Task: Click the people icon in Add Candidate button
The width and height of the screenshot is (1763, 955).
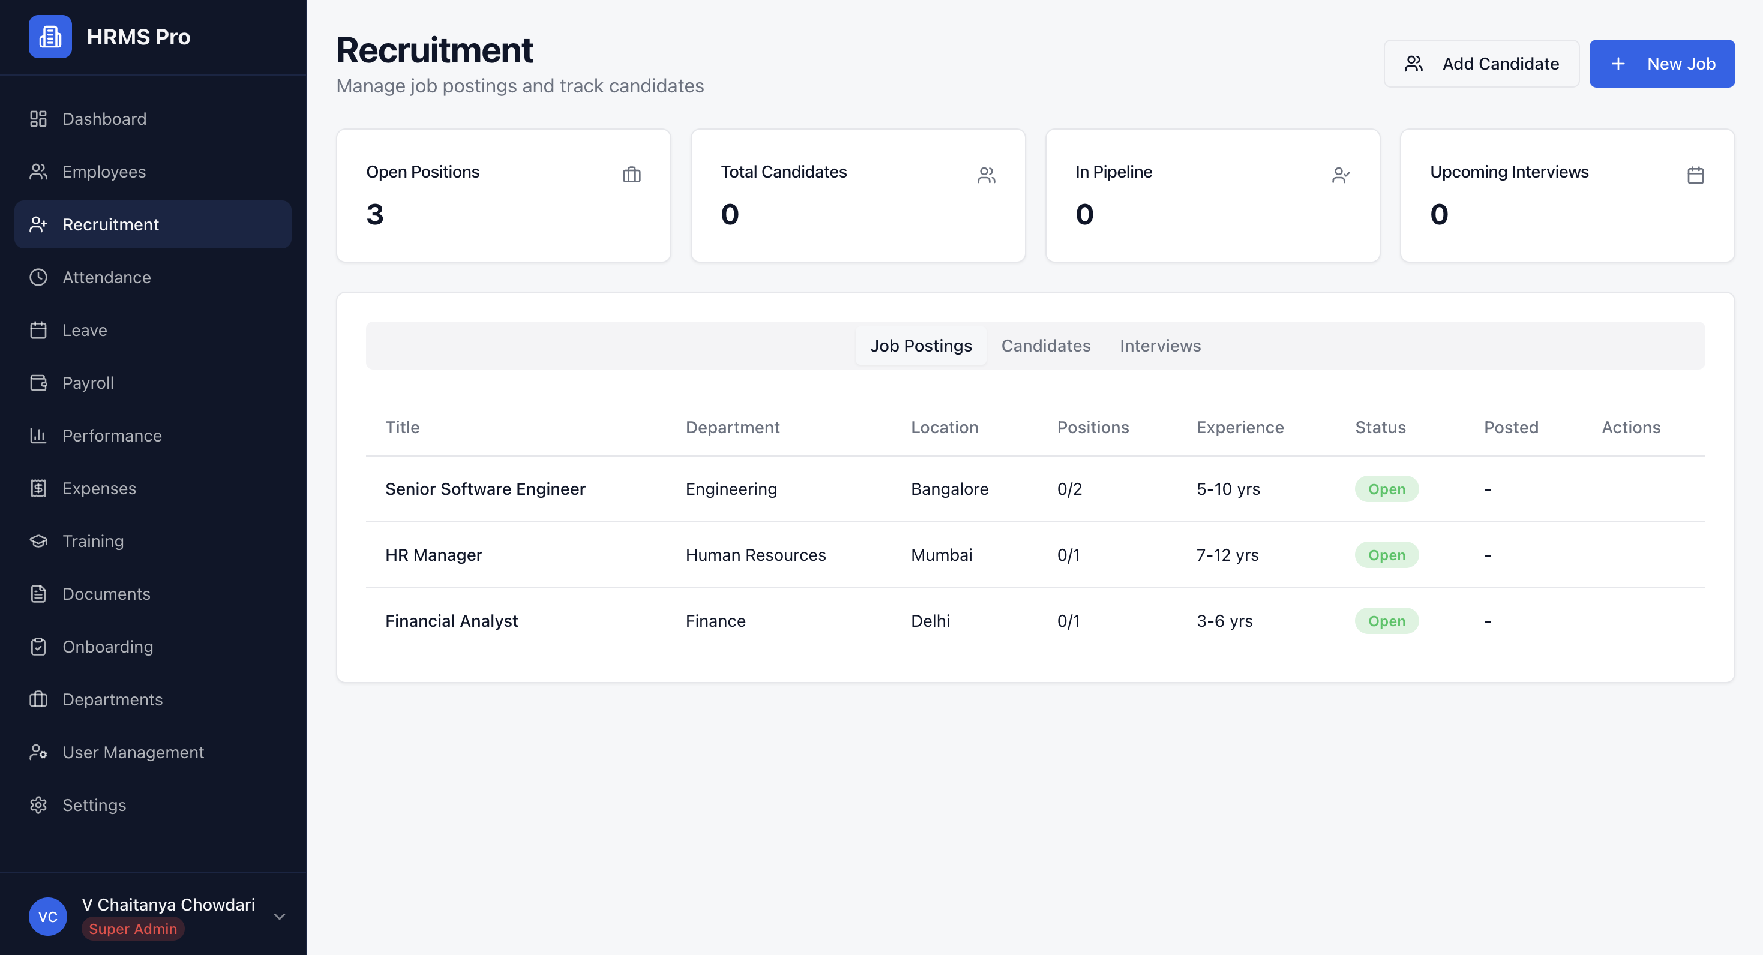Action: coord(1414,64)
